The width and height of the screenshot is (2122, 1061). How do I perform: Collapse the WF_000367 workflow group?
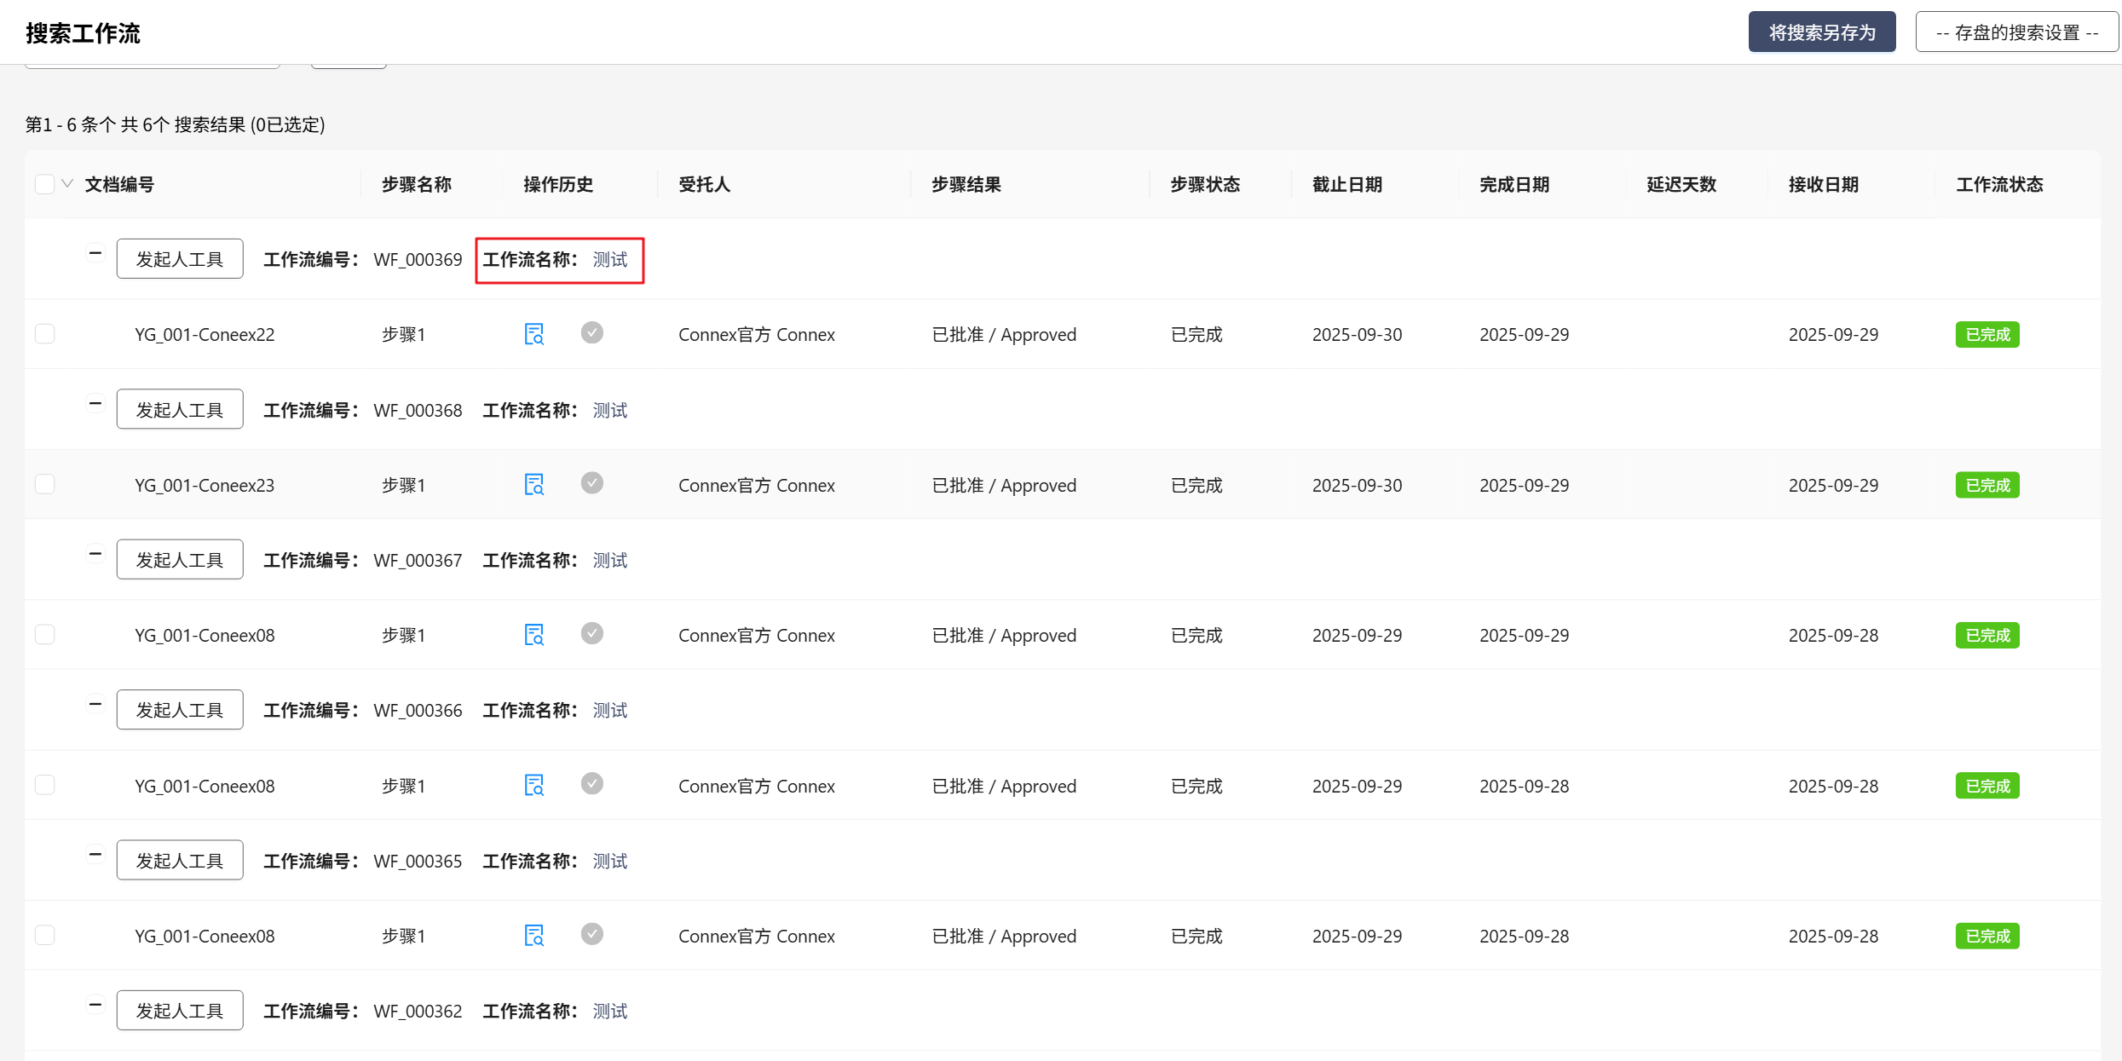(95, 554)
